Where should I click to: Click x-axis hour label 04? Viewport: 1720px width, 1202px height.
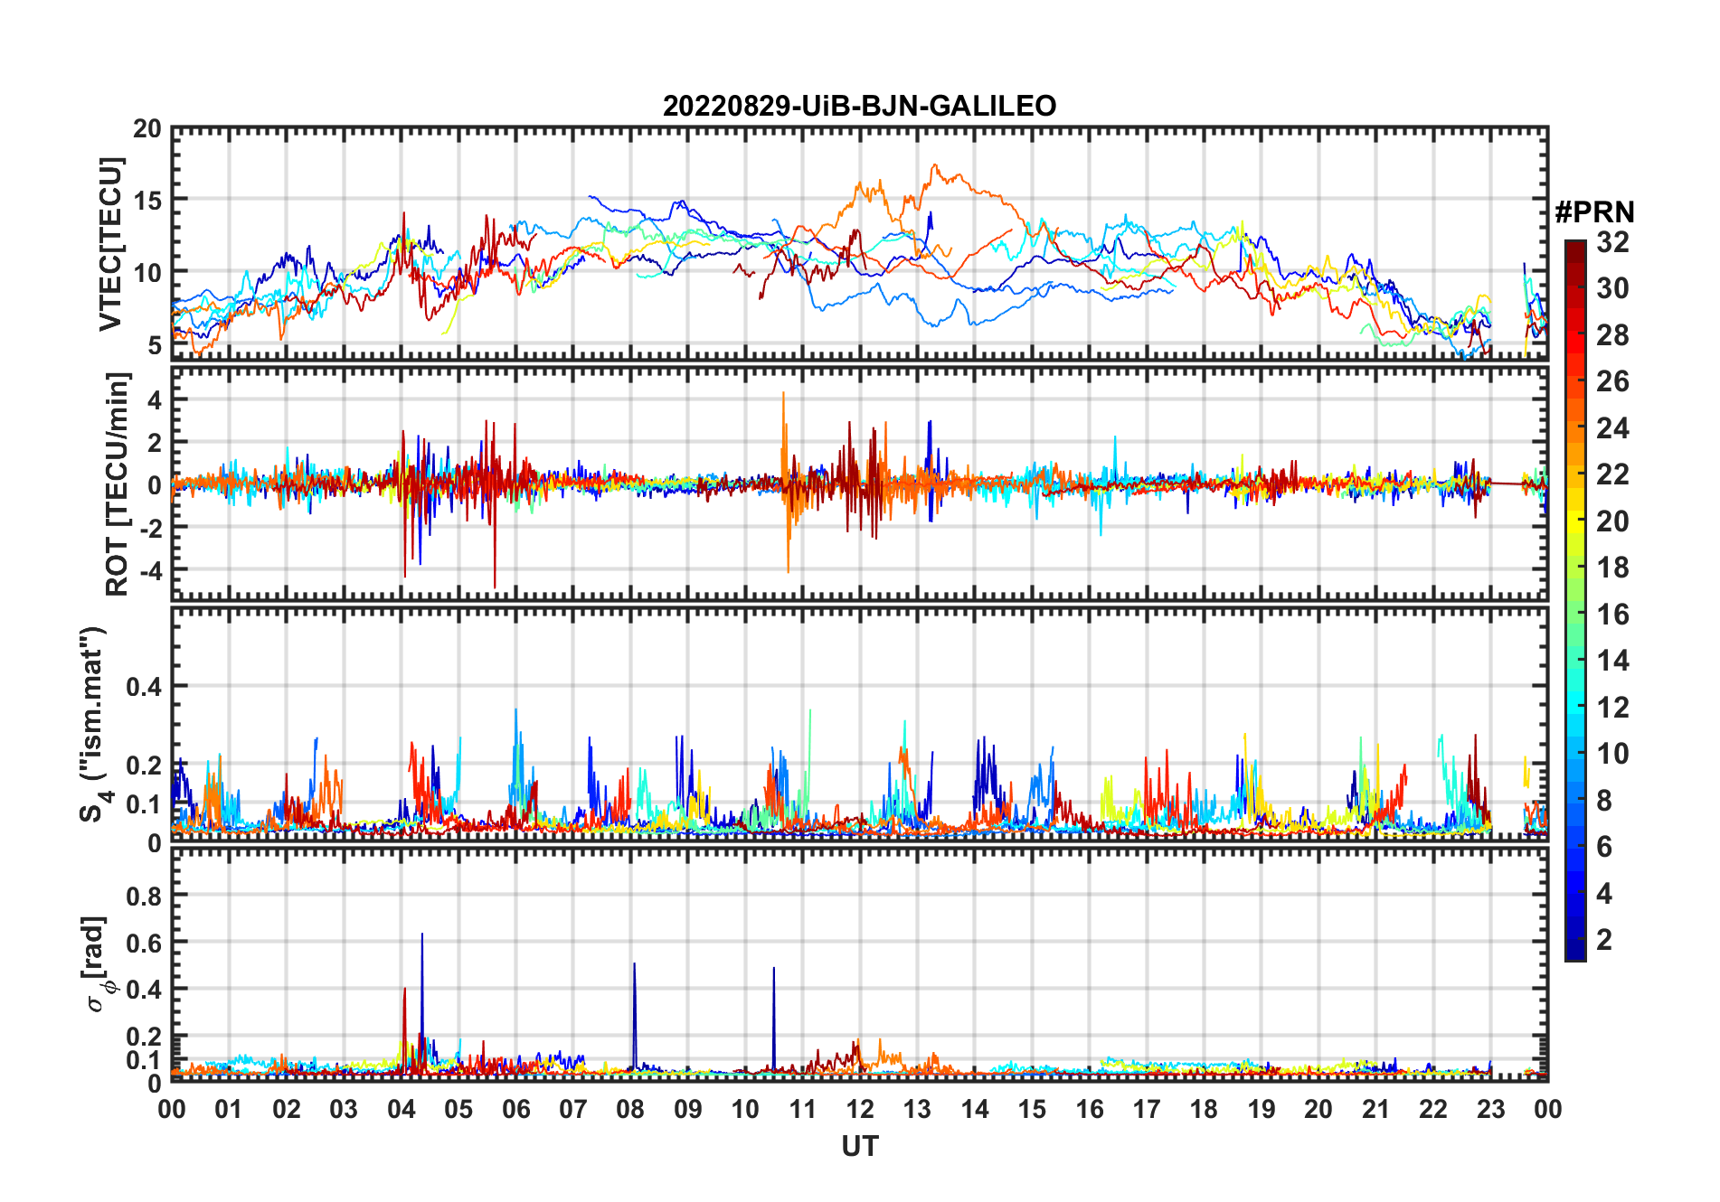click(401, 1109)
